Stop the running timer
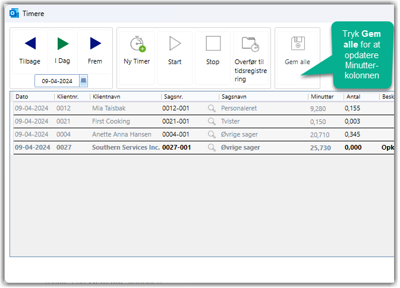 tap(213, 58)
